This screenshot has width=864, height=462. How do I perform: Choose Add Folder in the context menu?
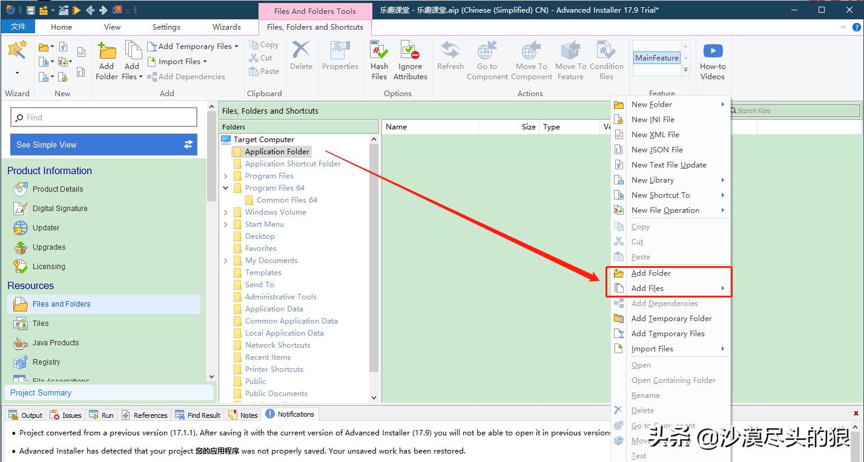click(x=651, y=273)
